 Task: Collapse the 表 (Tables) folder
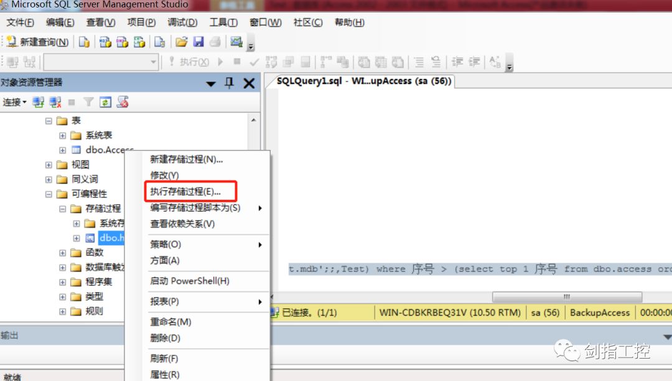click(49, 121)
